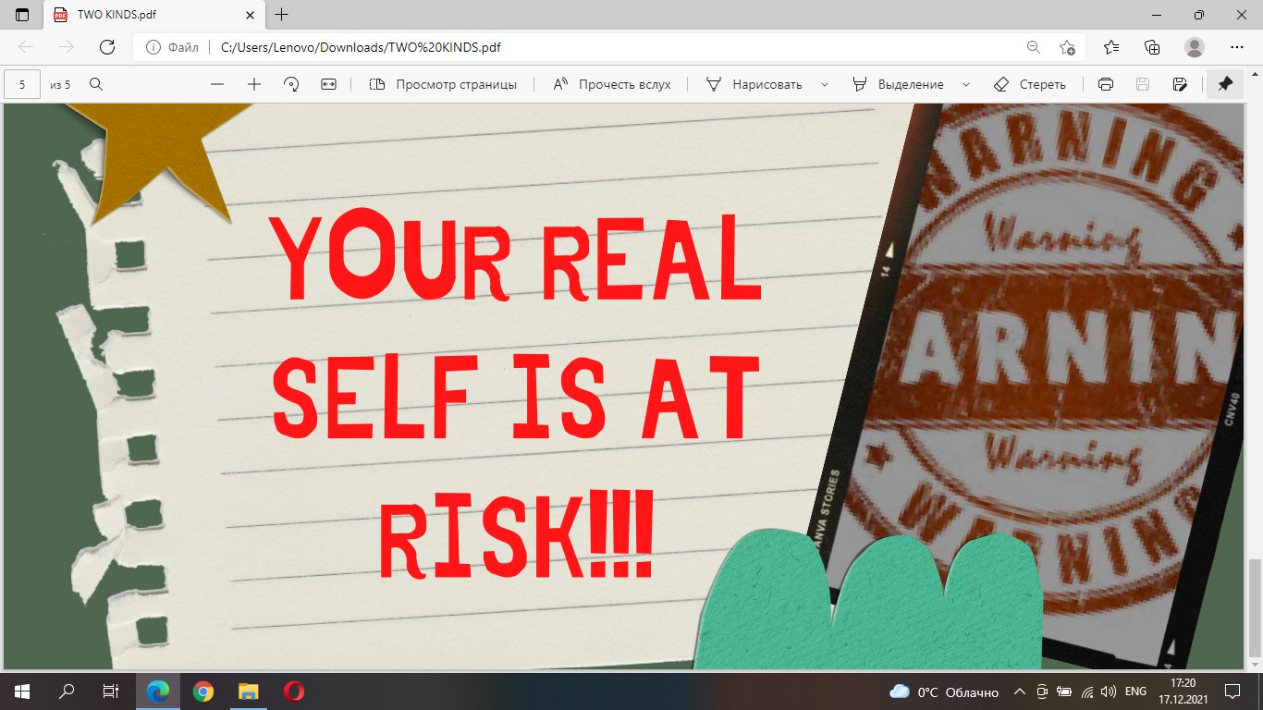Viewport: 1263px width, 710px height.
Task: Zoom out with the minus icon
Action: pyautogui.click(x=217, y=84)
